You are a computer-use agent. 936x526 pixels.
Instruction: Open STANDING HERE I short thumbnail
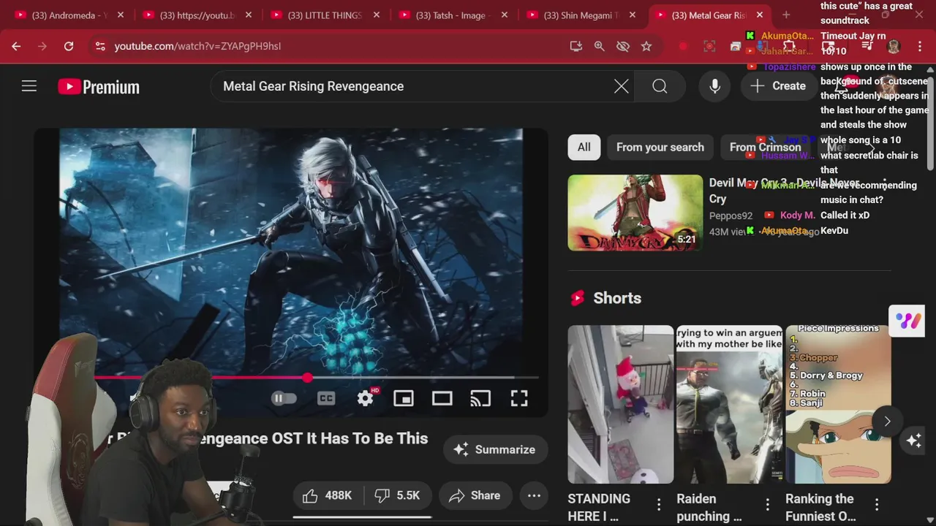click(621, 405)
